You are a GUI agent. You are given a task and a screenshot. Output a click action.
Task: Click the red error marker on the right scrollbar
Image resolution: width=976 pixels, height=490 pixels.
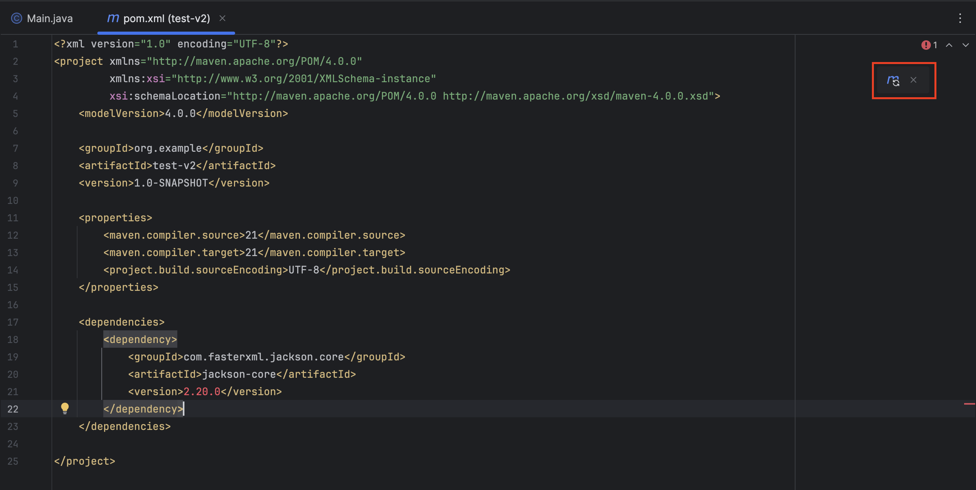point(970,404)
